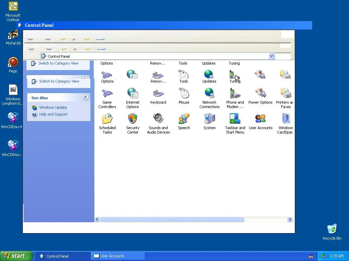349x261 pixels.
Task: Open the Speech applet
Action: tap(184, 122)
